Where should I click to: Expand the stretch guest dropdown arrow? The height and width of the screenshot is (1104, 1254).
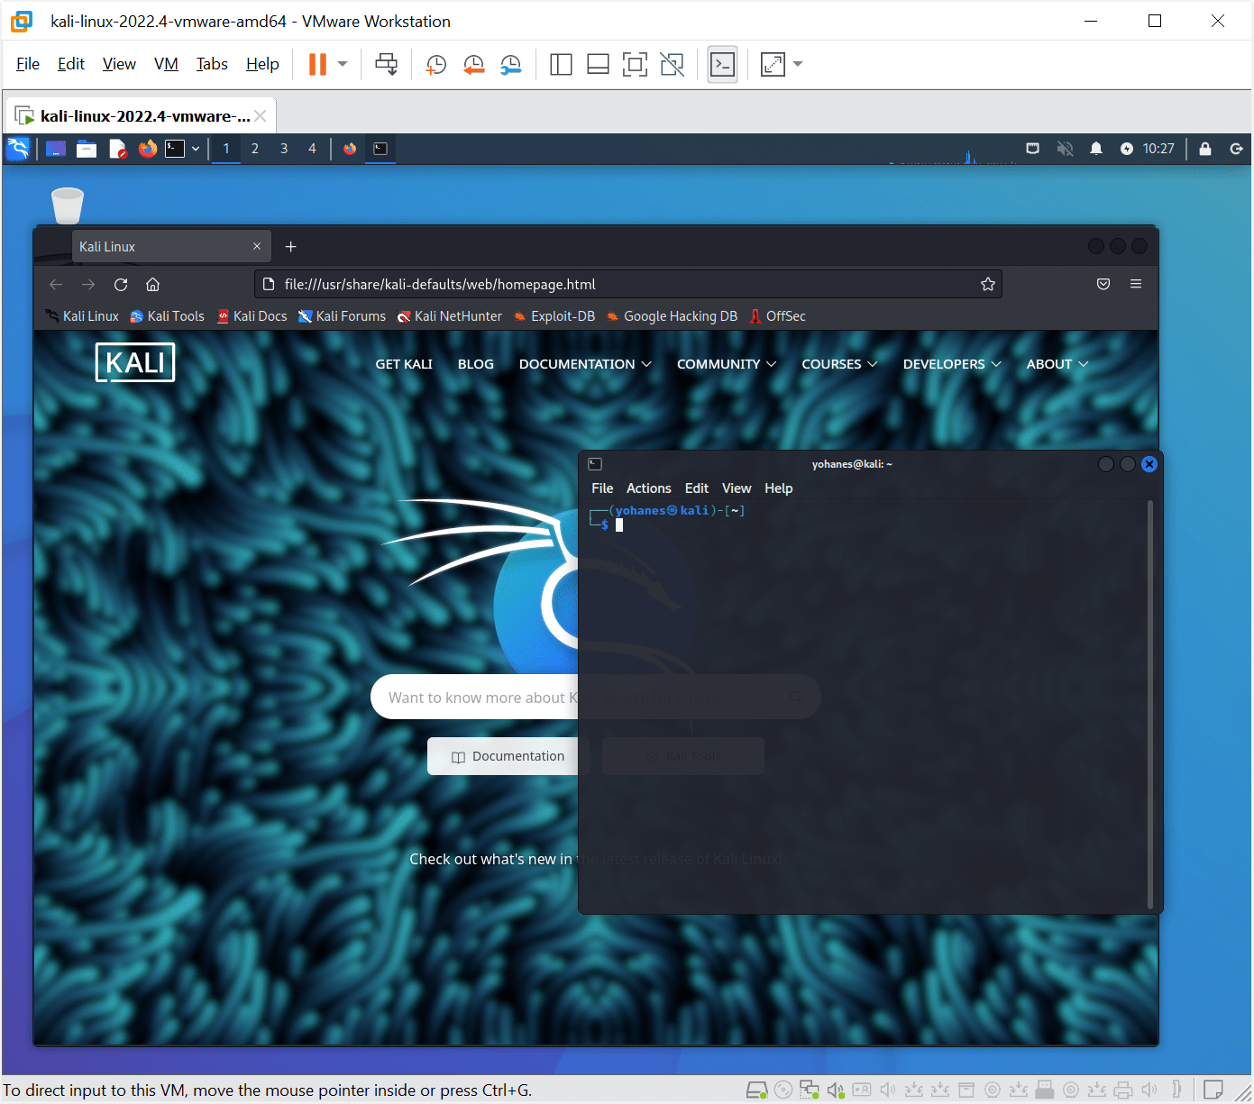[x=798, y=64]
